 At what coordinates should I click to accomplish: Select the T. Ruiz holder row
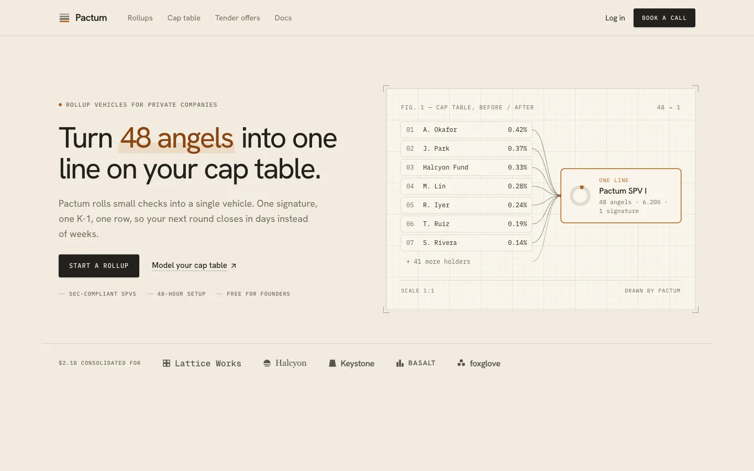click(467, 224)
